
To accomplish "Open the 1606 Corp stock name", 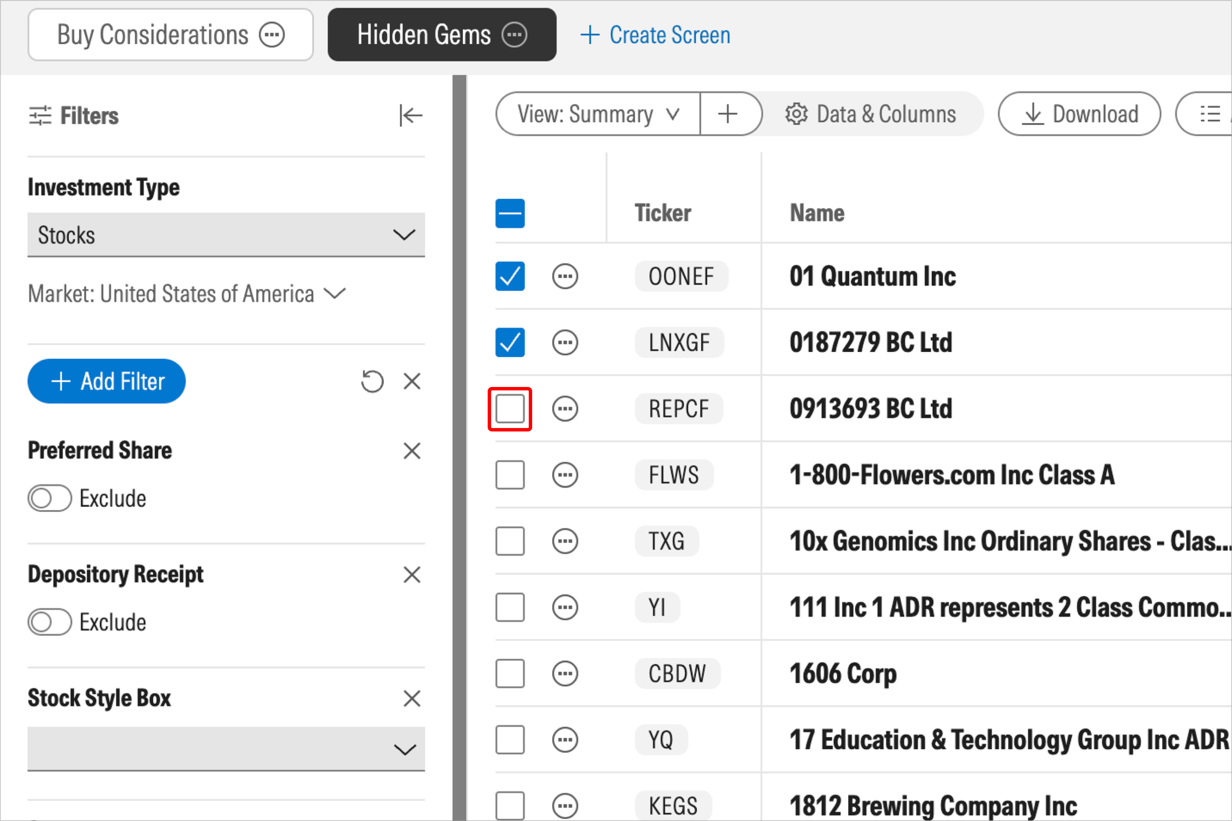I will pos(843,674).
